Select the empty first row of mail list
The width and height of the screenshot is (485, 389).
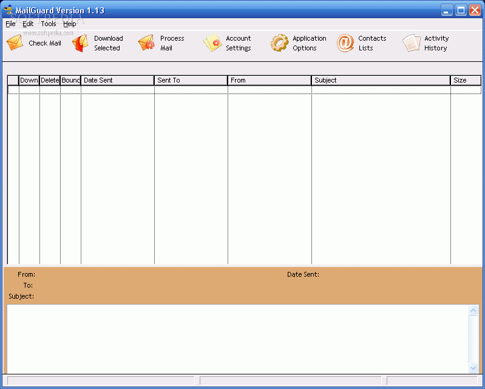[245, 90]
